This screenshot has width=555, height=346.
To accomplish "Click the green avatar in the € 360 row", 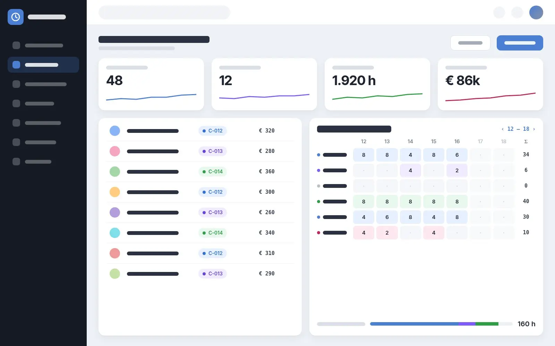I will point(115,172).
